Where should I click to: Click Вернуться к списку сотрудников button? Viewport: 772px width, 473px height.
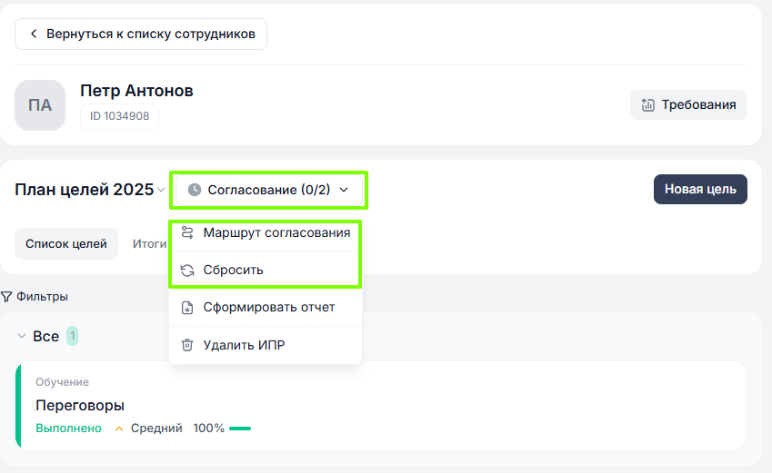141,34
